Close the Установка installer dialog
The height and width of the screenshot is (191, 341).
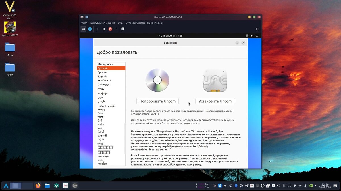243,43
